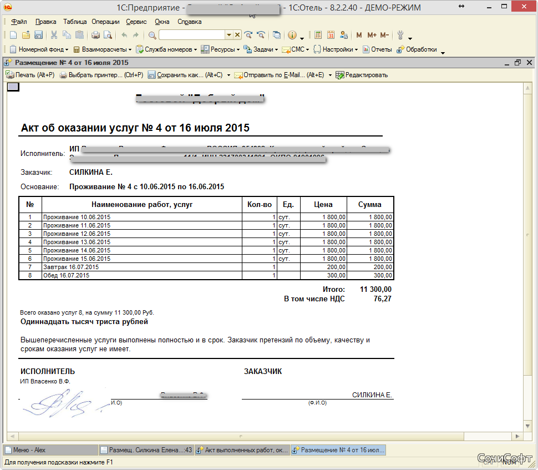Open the Сервис menu

[x=136, y=22]
